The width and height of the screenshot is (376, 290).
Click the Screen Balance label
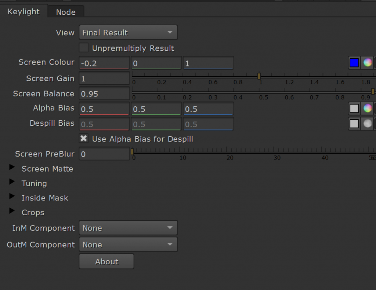tap(44, 93)
